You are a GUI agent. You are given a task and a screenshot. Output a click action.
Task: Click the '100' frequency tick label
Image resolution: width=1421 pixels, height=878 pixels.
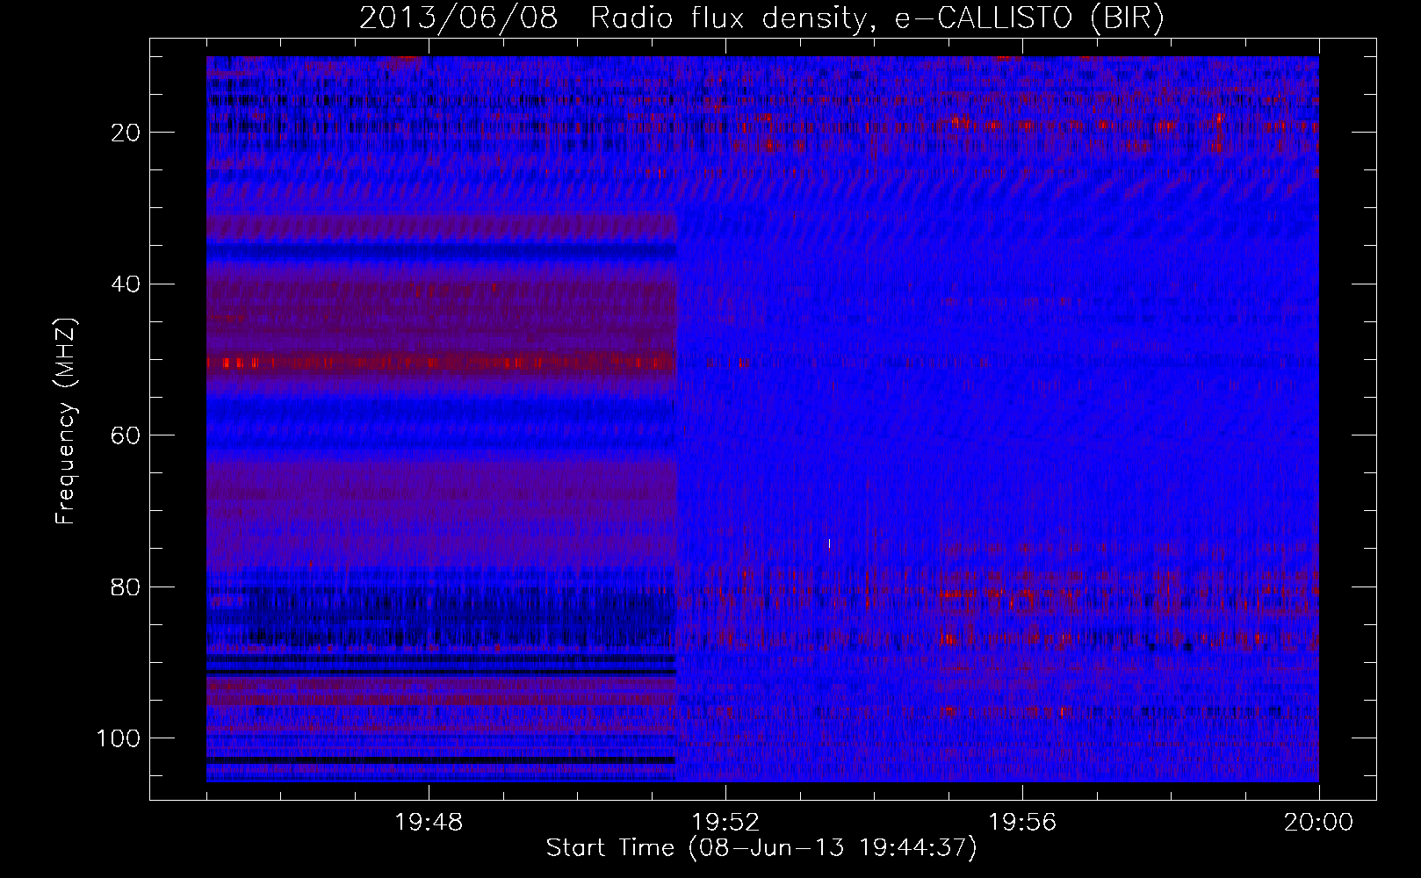click(119, 738)
